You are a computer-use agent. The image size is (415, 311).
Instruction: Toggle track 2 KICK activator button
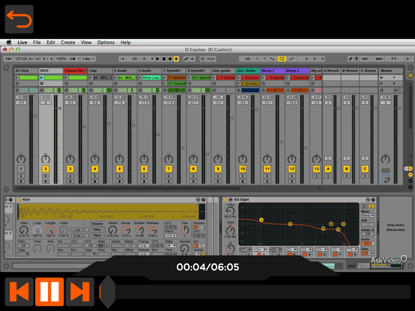(46, 169)
